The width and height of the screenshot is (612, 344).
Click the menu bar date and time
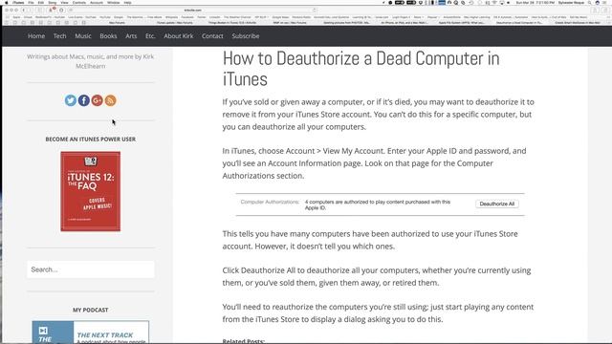pyautogui.click(x=535, y=3)
